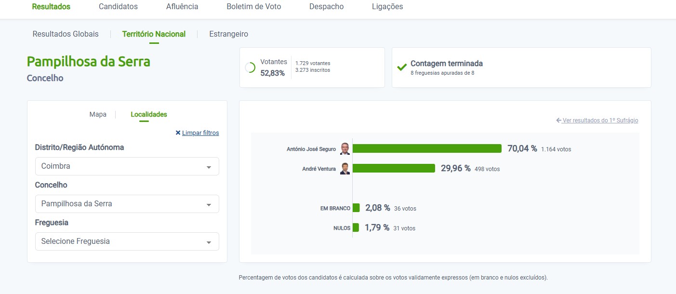Open Ver resultados do 1º Sufrágio link

click(x=600, y=120)
